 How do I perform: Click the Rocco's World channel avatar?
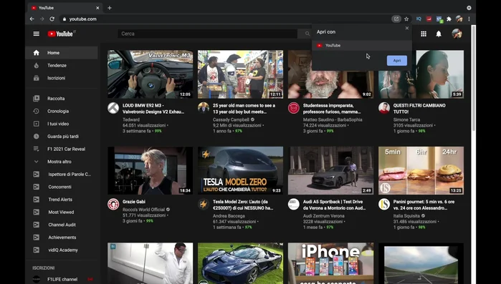click(x=113, y=204)
